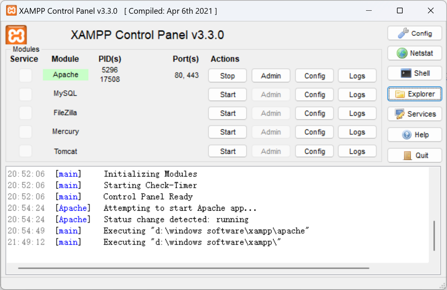Open the Shell terminal button
Viewport: 447px width, 290px height.
click(415, 73)
